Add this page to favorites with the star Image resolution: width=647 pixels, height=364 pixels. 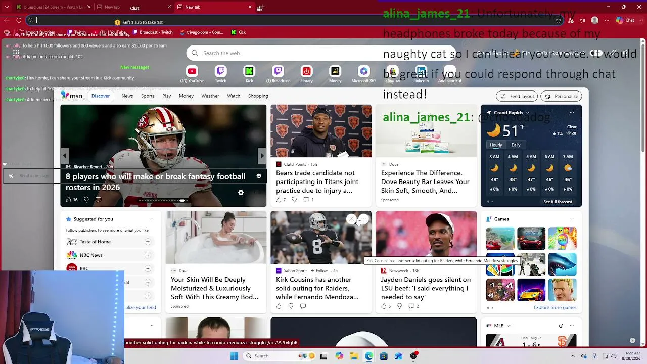coord(558,20)
